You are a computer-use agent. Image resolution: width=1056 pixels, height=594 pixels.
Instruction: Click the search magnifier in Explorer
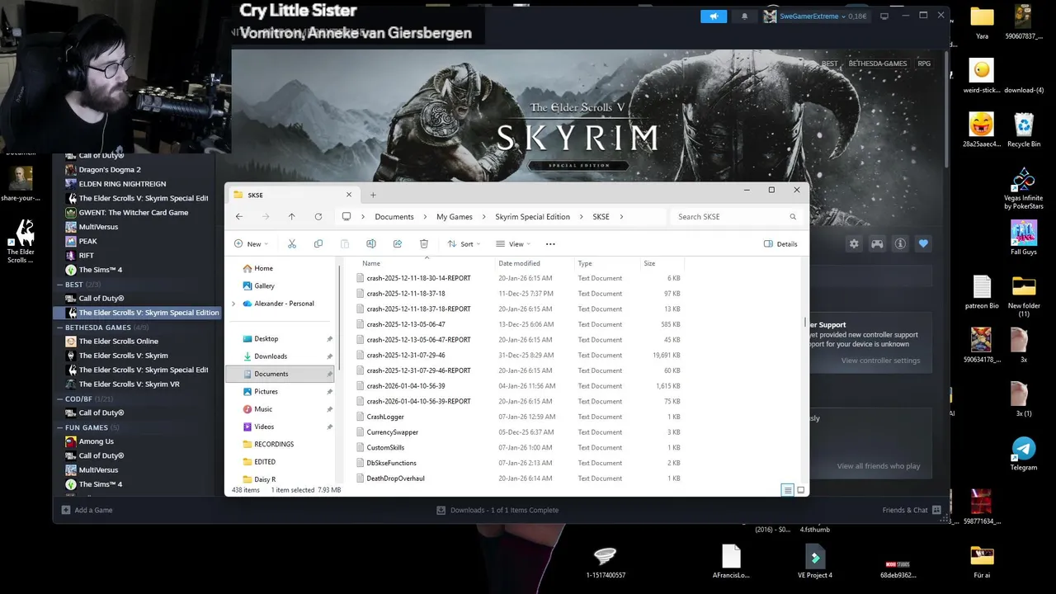pos(793,217)
